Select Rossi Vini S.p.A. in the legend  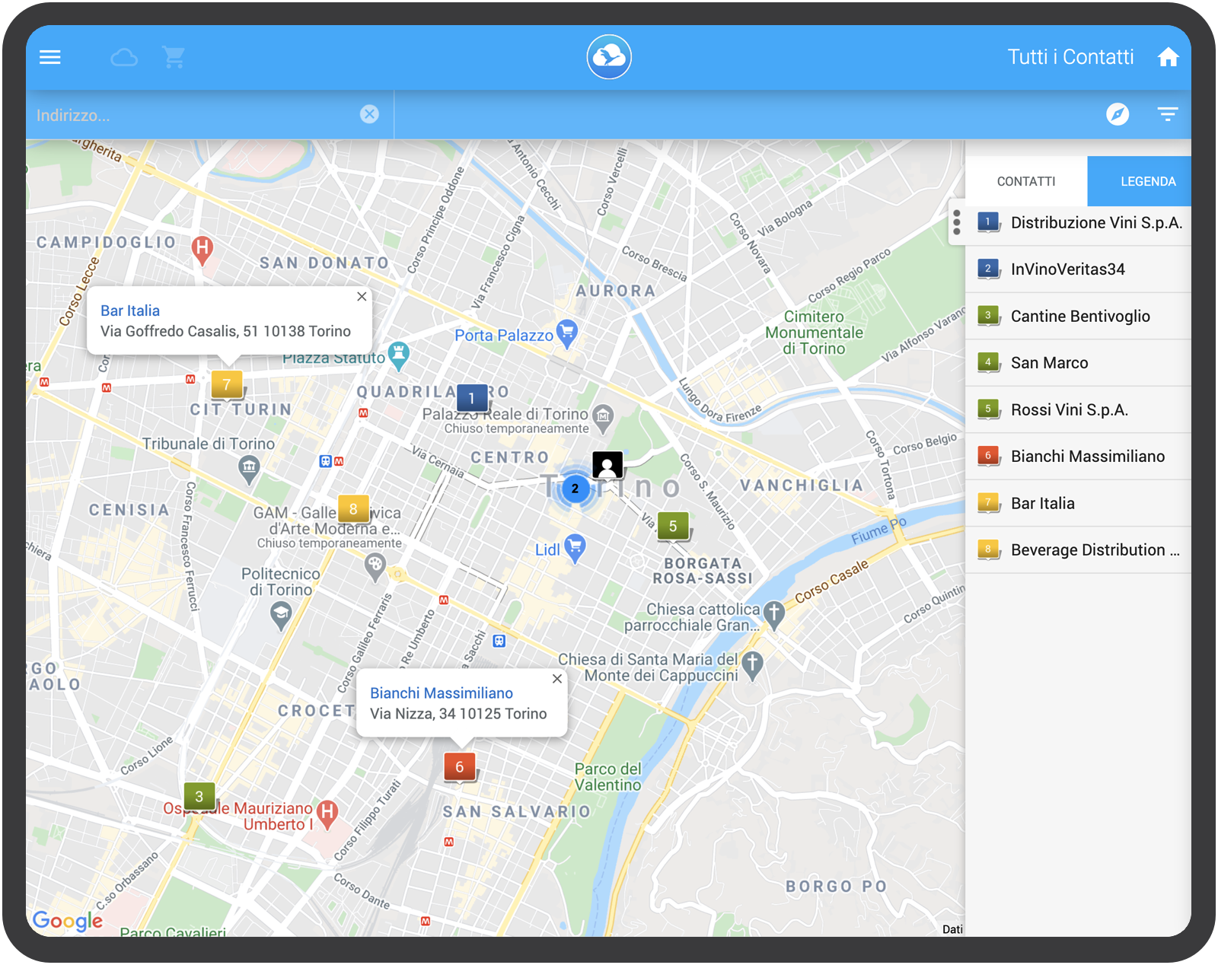(1068, 409)
